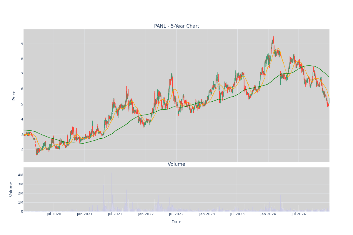
Task: Click the 'Jul 2023' date tick label
Action: coord(237,214)
